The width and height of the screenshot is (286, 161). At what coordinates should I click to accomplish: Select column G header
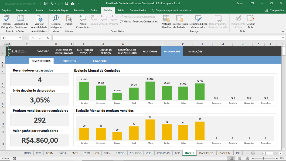(103, 44)
